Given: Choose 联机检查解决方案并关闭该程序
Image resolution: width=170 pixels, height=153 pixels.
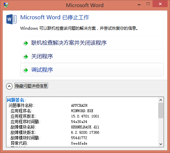Looking at the screenshot, I should tap(92, 43).
